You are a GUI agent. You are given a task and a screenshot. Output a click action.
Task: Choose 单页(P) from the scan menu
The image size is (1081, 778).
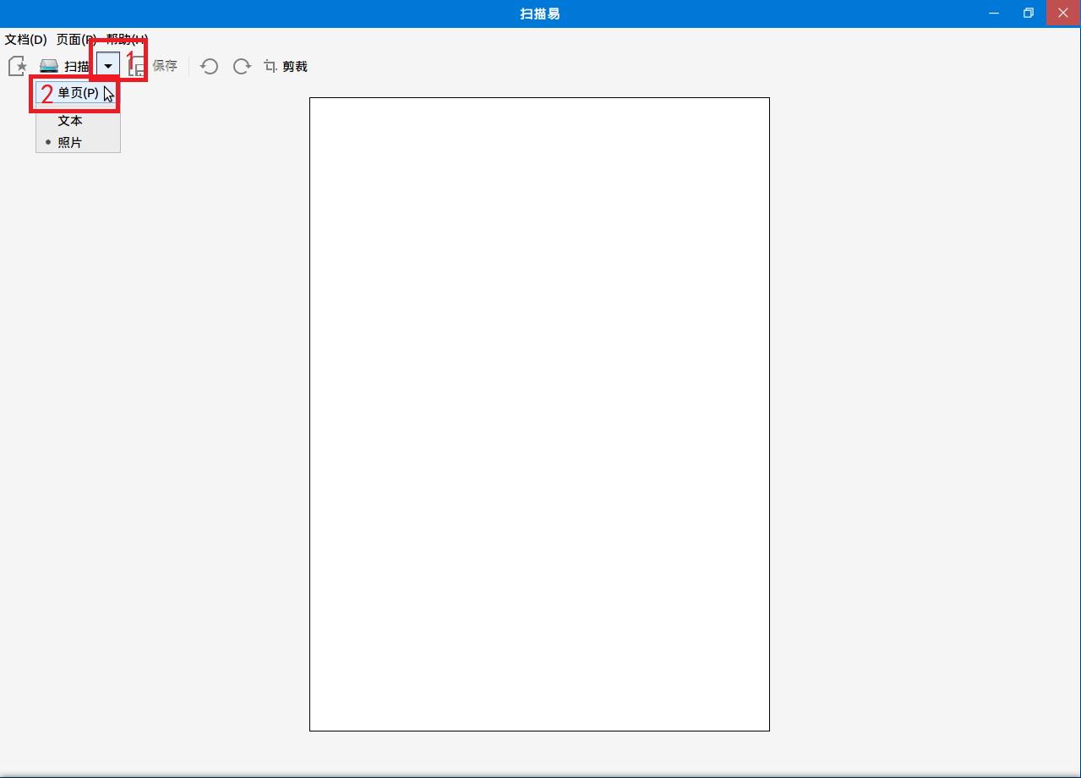point(78,93)
